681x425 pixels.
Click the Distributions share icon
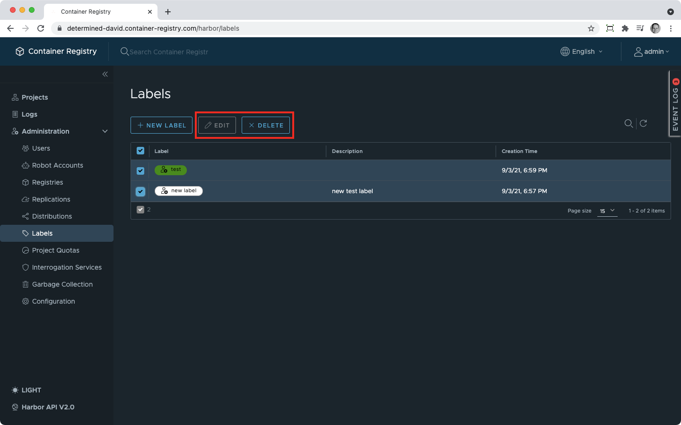(26, 216)
